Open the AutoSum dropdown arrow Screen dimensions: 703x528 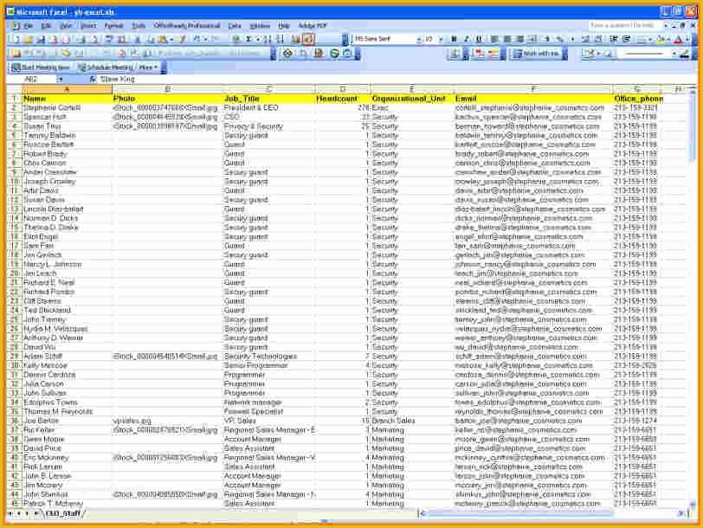[x=258, y=40]
